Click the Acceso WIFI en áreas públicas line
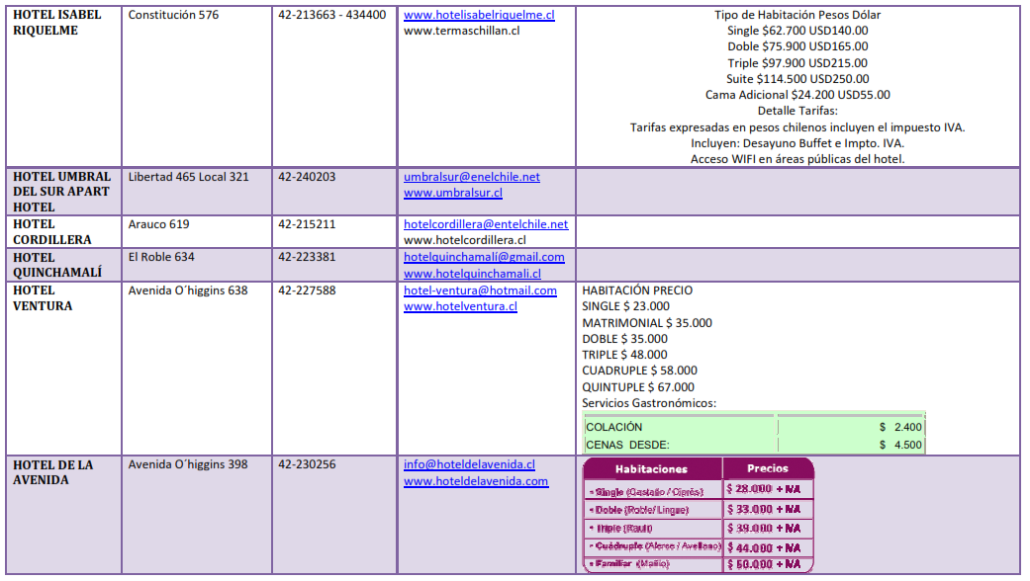This screenshot has width=1030, height=581. click(797, 159)
